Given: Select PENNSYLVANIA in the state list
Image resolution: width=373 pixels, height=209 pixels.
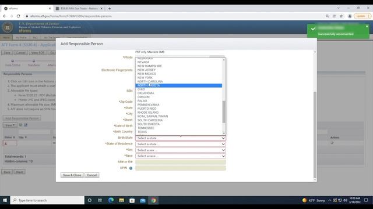Looking at the screenshot, I should click(179, 105).
